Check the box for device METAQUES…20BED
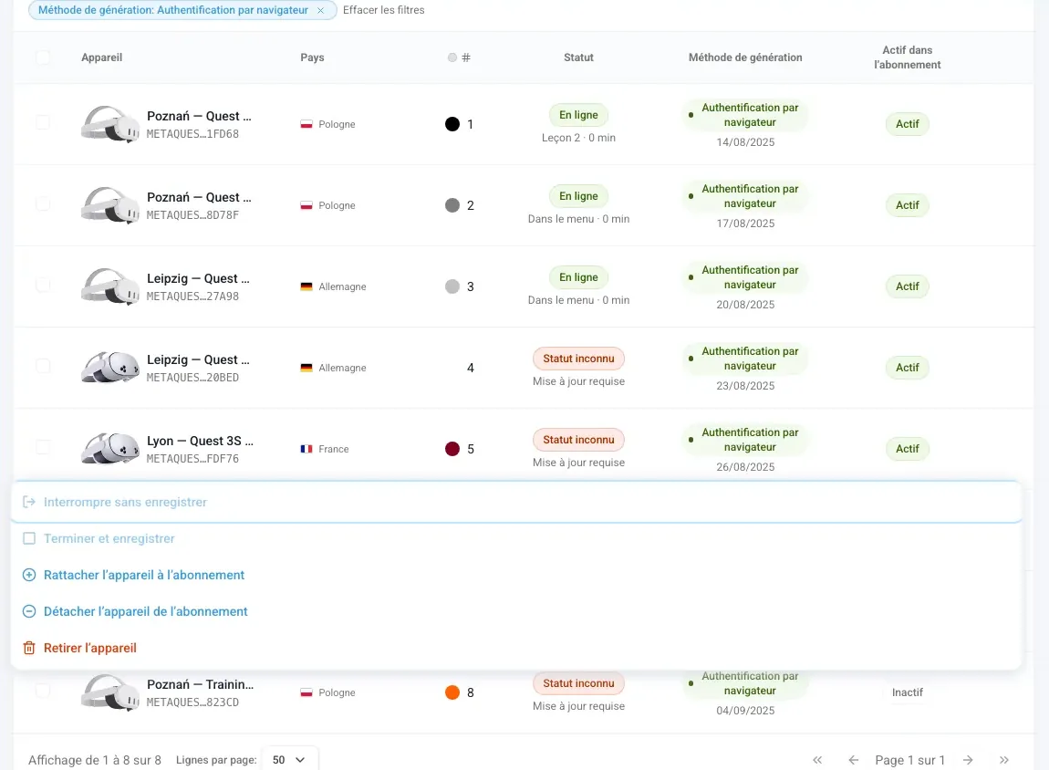 [x=43, y=366]
